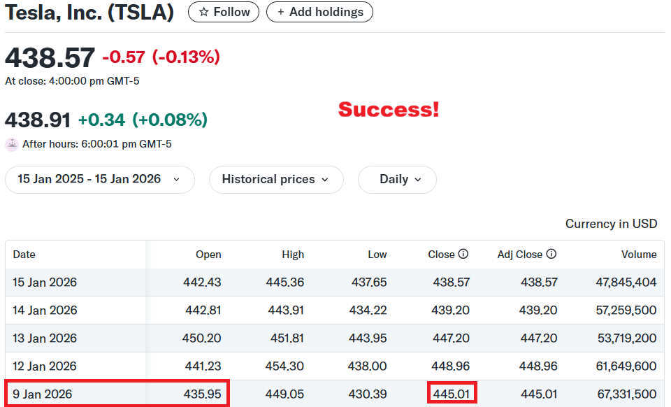Select the 15 Jan 2026 date cell
This screenshot has width=671, height=407.
45,283
